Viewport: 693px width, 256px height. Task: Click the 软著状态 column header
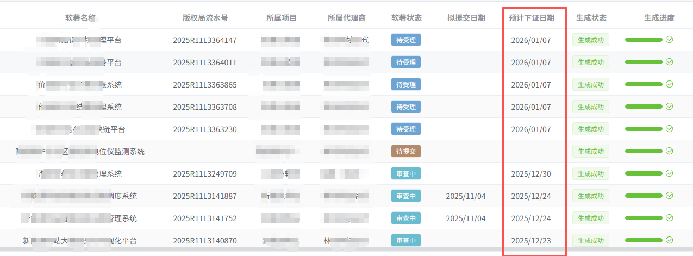(x=406, y=18)
